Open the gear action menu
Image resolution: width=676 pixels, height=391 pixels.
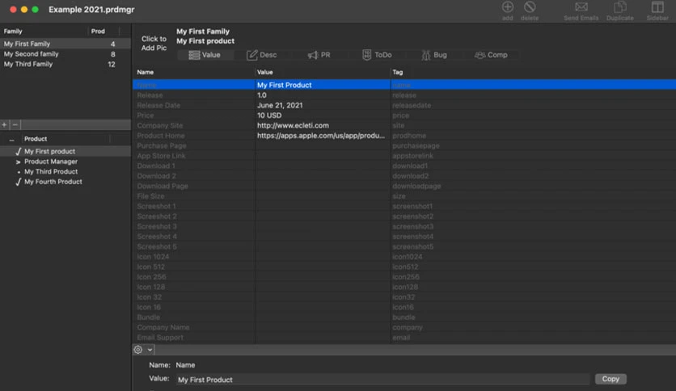click(138, 350)
